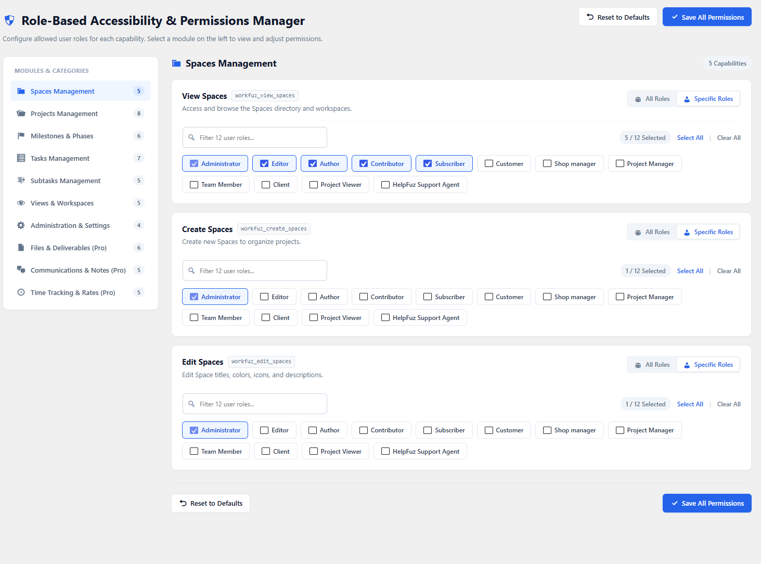Viewport: 761px width, 564px height.
Task: Click the gear icon for Administration & Settings
Action: point(21,225)
